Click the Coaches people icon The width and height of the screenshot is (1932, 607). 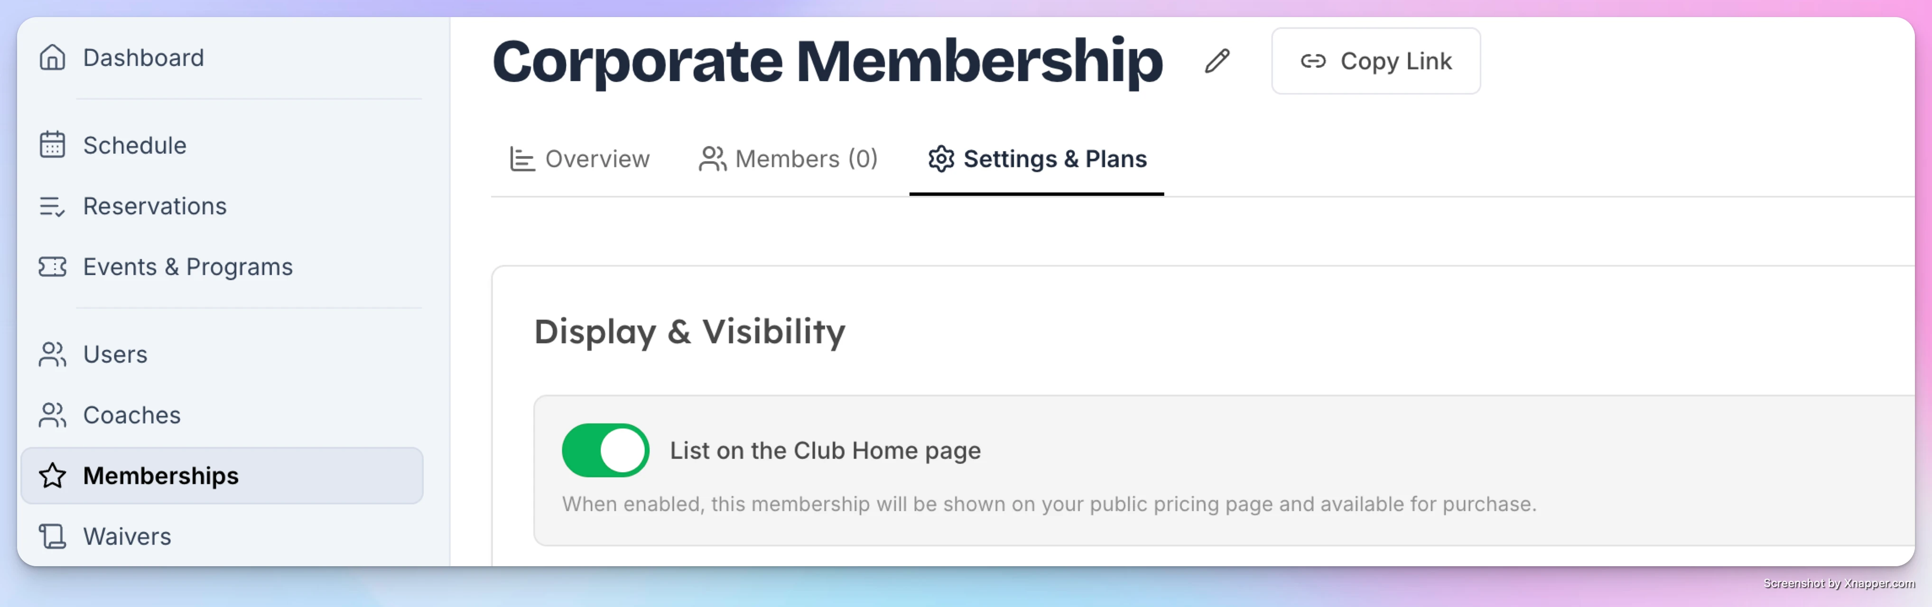tap(53, 415)
